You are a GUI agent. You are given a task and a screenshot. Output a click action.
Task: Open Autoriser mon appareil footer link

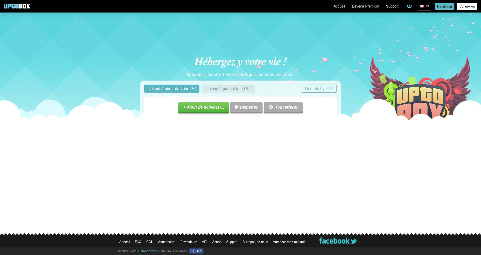click(x=289, y=242)
